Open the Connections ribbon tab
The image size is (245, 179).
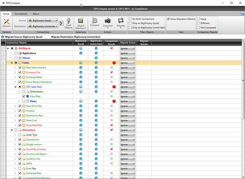[x=21, y=14]
